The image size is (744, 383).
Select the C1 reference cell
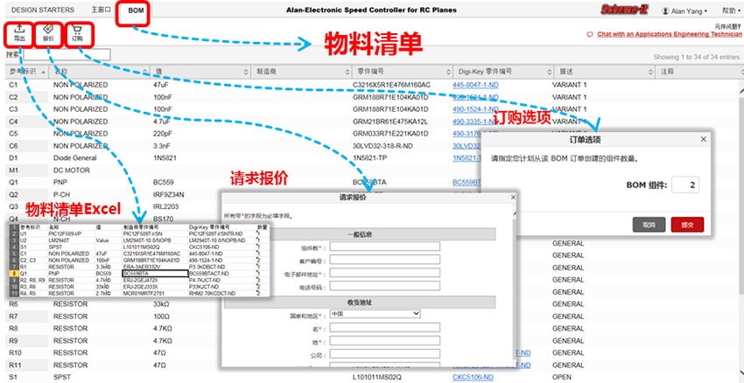pyautogui.click(x=13, y=85)
